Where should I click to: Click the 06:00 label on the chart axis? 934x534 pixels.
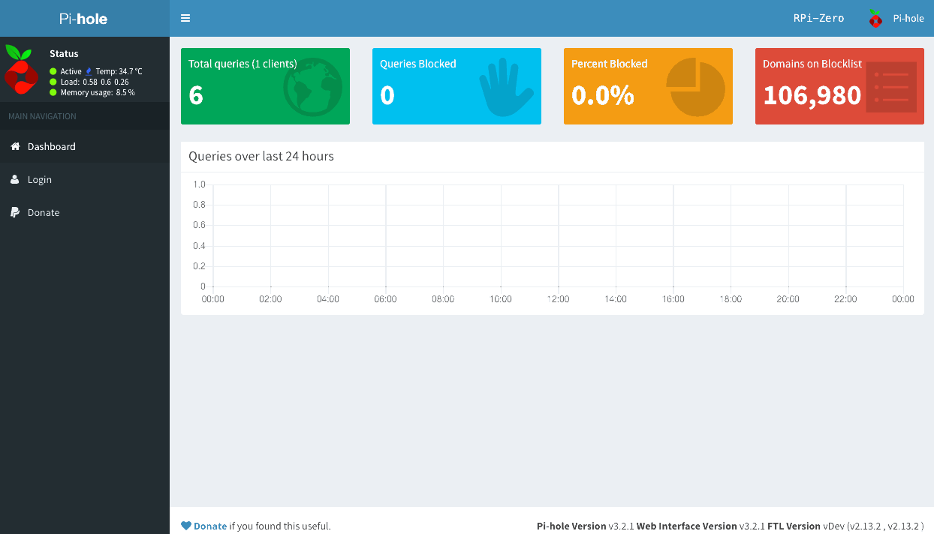pyautogui.click(x=385, y=298)
